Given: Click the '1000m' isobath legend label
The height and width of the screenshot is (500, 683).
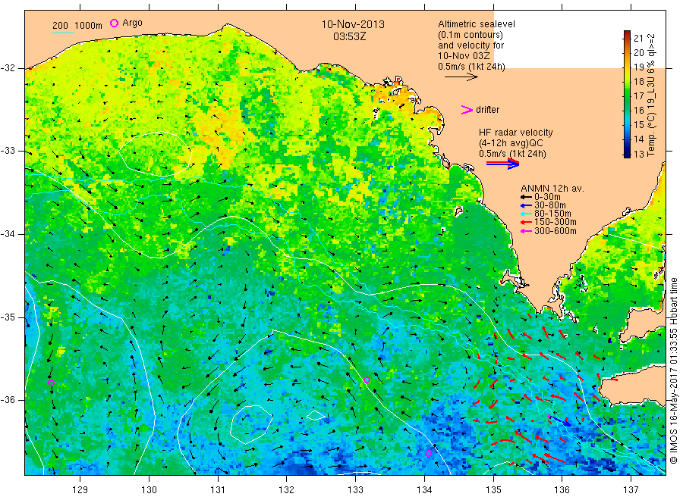Looking at the screenshot, I should click(x=89, y=26).
